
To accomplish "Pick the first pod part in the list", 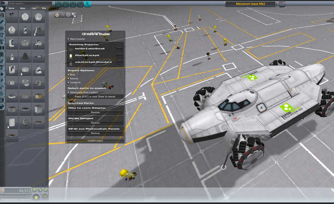I will click(12, 17).
